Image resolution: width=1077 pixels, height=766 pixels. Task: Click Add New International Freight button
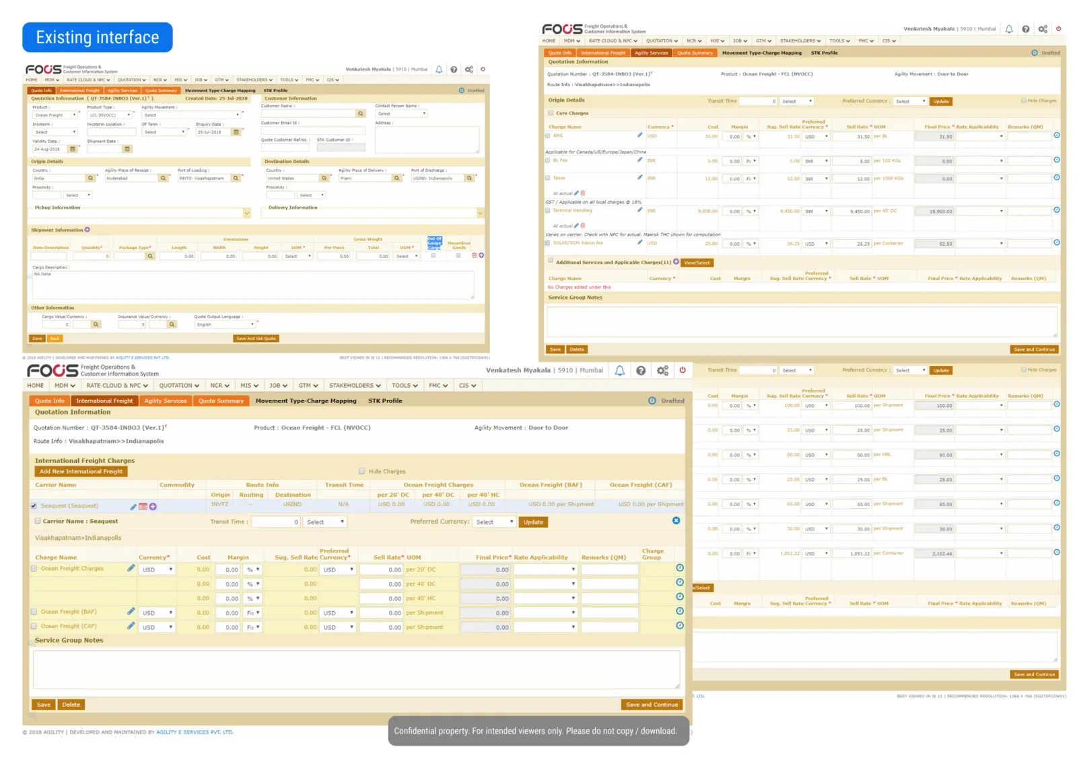(x=81, y=472)
